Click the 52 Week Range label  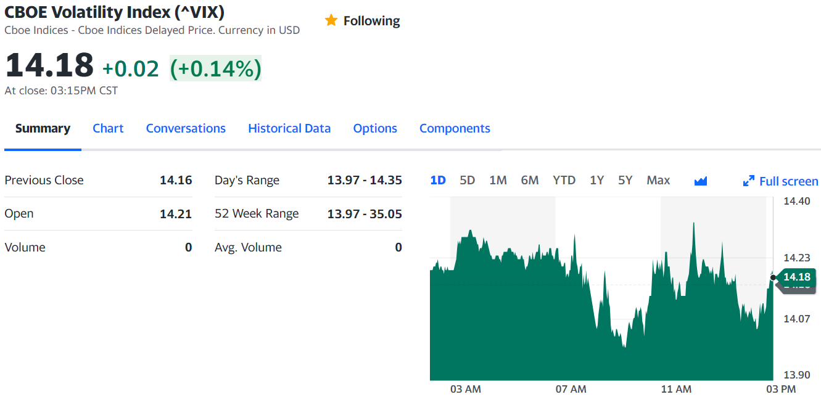[x=257, y=214]
